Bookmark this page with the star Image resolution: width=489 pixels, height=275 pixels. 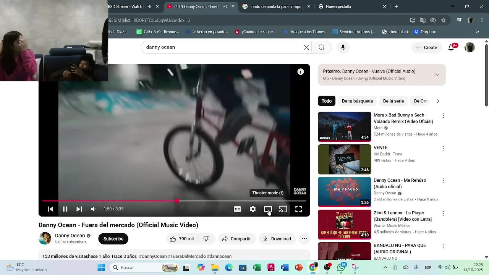click(443, 20)
